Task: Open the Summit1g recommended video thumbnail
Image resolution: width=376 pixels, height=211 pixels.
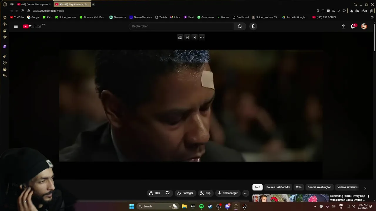Action: (290, 198)
